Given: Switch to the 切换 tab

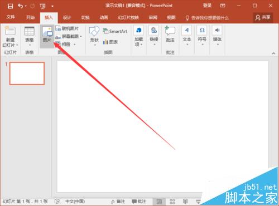Looking at the screenshot, I should [85, 17].
